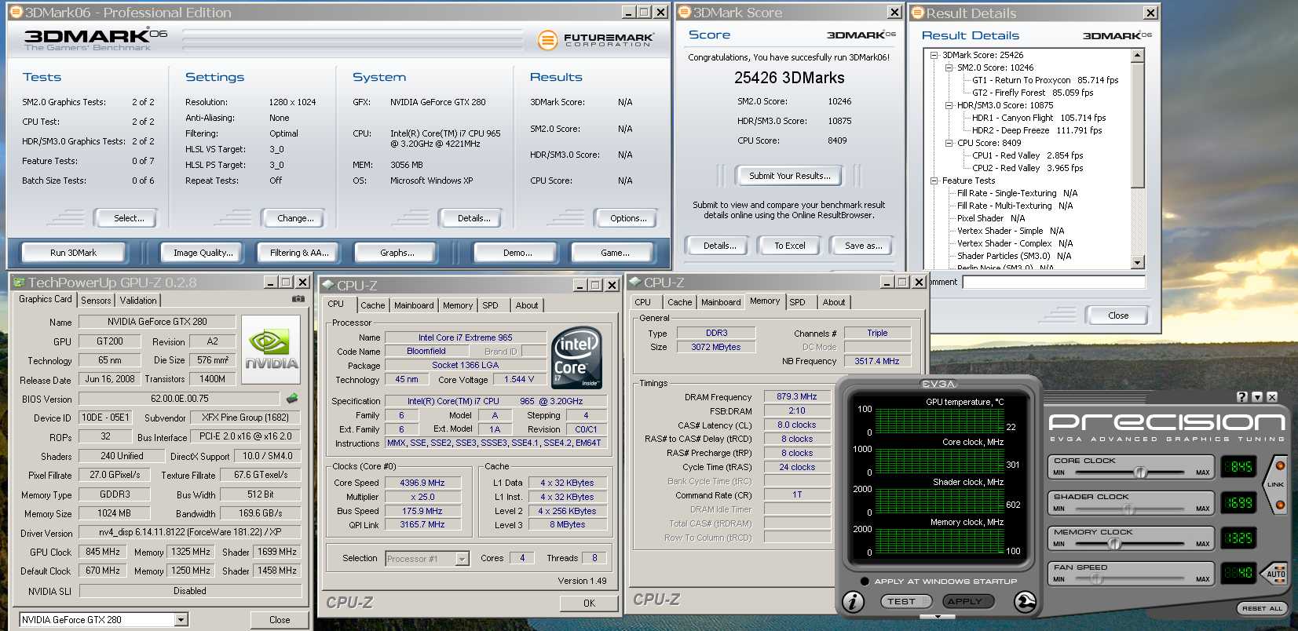Click the Result Details scrollbar down arrow
1298x631 pixels.
click(1138, 263)
